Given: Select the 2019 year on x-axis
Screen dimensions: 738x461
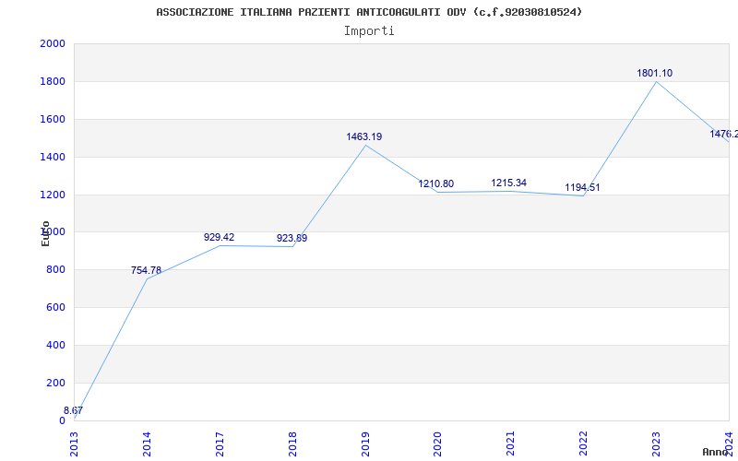Looking at the screenshot, I should click(x=365, y=444).
